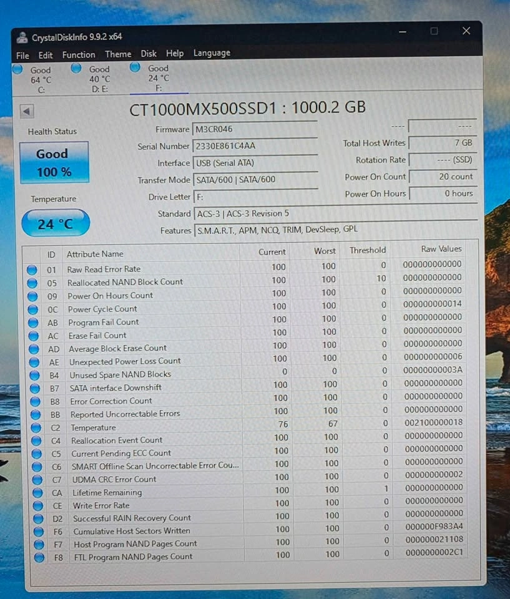Open the Language menu
This screenshot has width=510, height=599.
[212, 53]
